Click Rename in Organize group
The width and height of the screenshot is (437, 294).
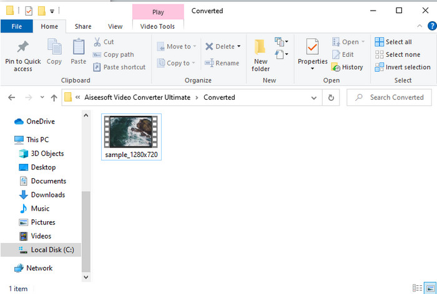point(222,63)
